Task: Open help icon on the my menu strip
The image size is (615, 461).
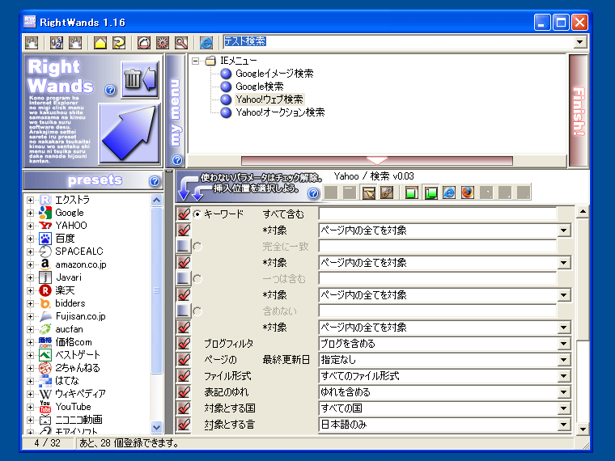Action: (177, 160)
